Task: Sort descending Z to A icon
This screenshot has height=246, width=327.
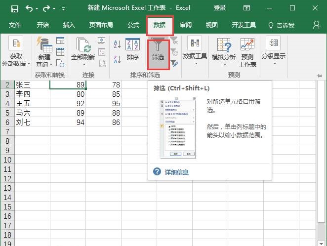Action: point(117,59)
